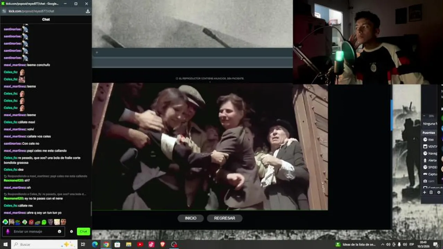Open OBS Studio icon on taskbar

pos(174,245)
